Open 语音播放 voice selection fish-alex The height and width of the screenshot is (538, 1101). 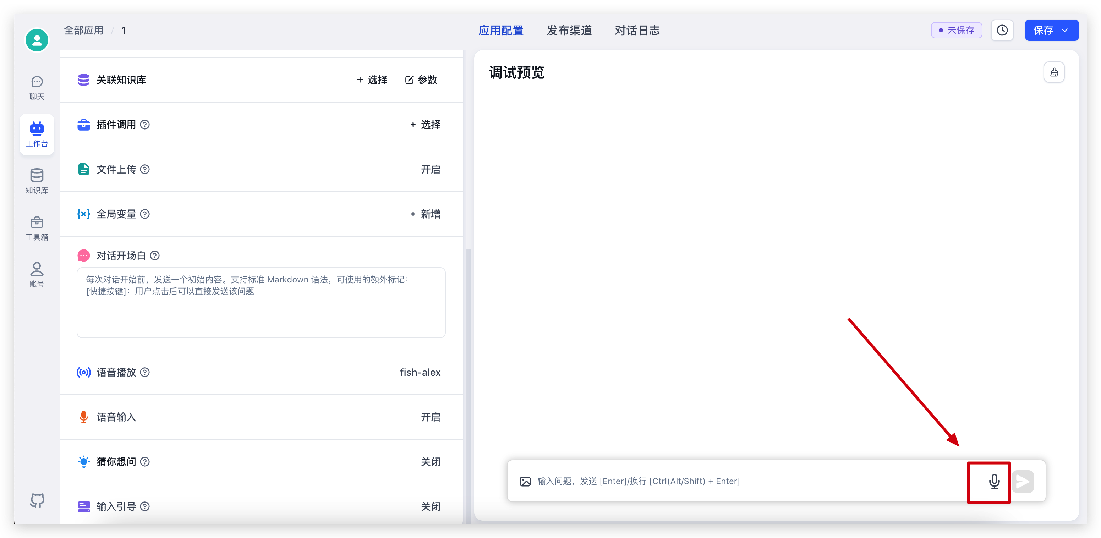point(420,373)
